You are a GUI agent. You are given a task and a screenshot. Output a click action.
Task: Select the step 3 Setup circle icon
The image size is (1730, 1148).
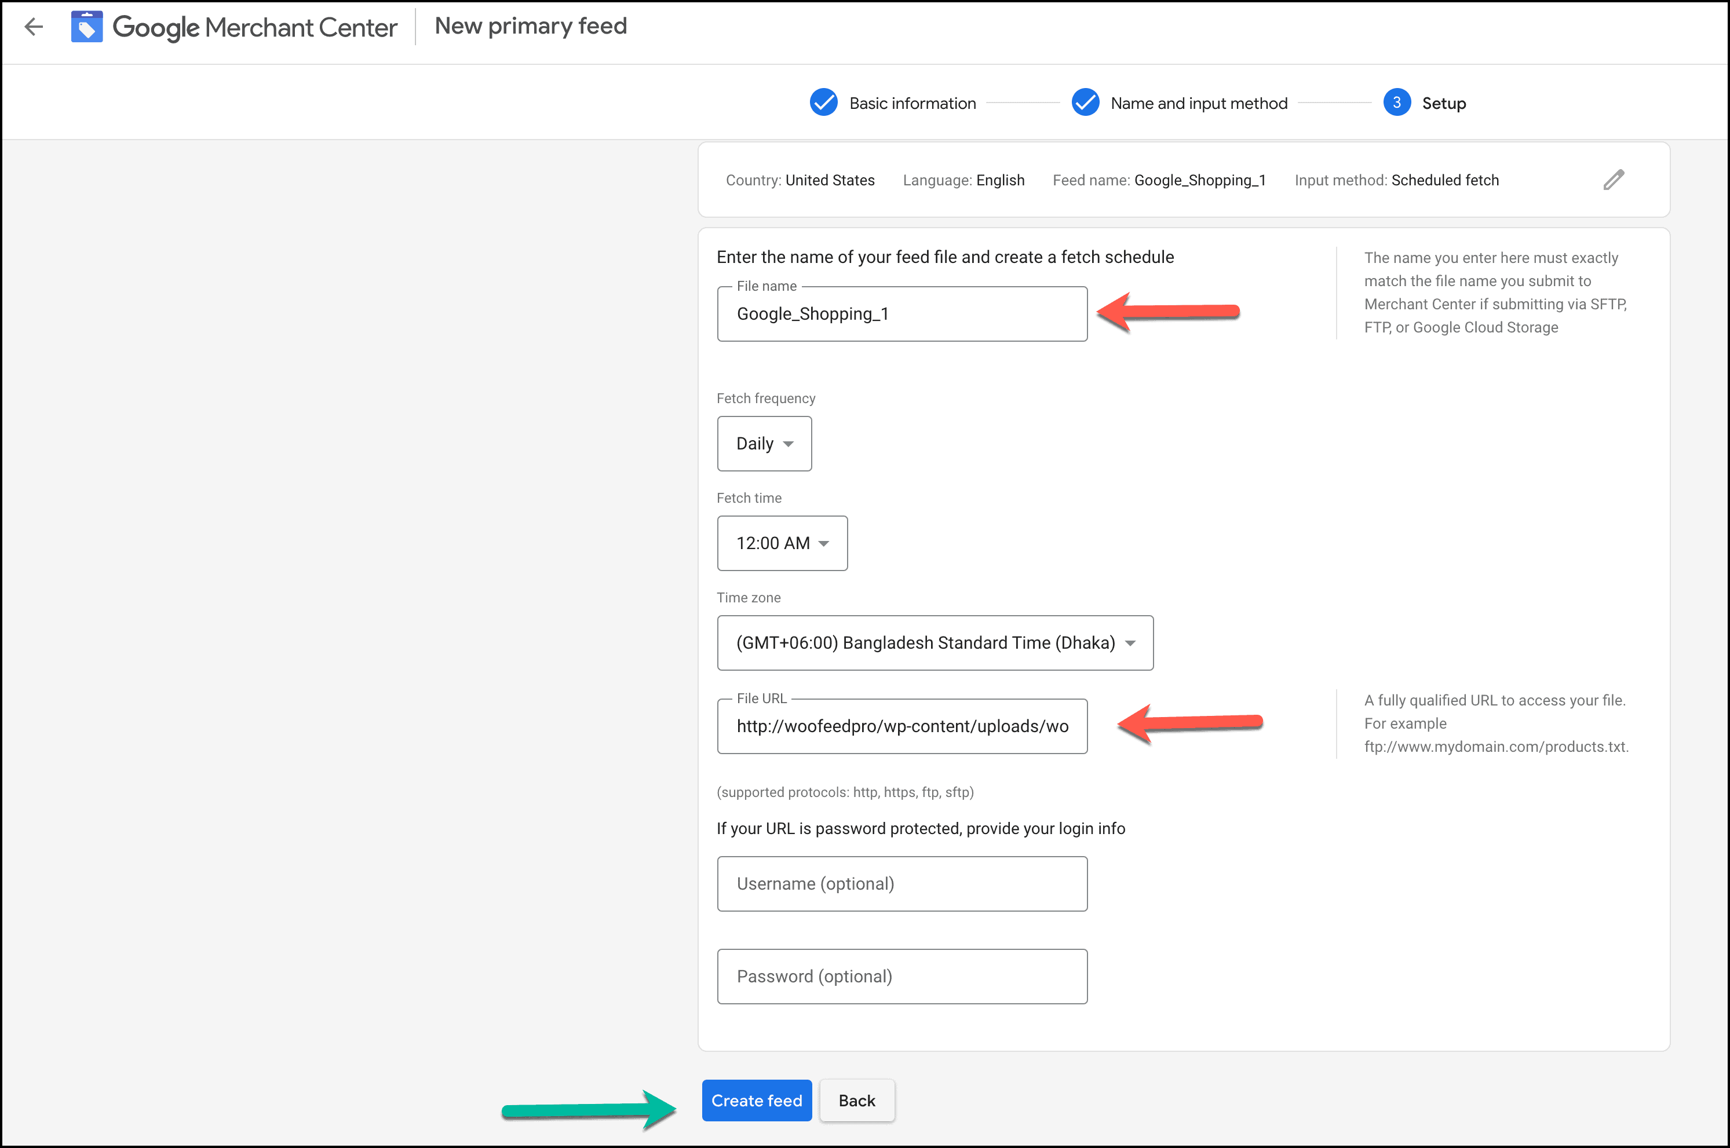(1397, 103)
